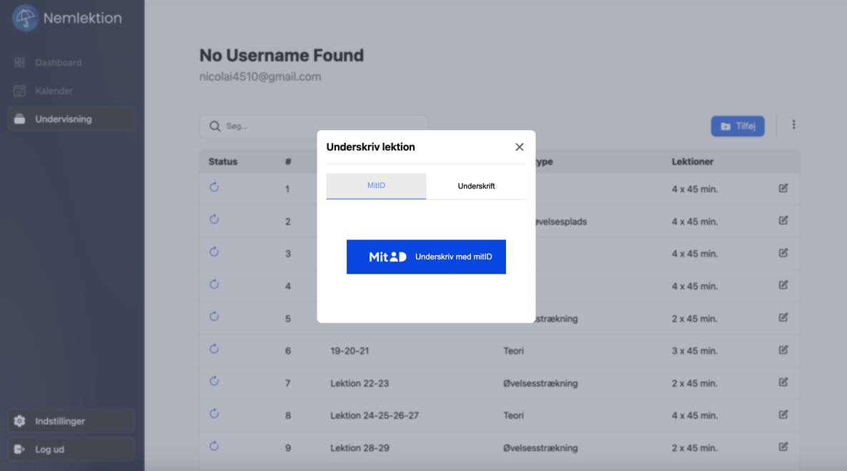Open Kalender in the sidebar

point(54,91)
